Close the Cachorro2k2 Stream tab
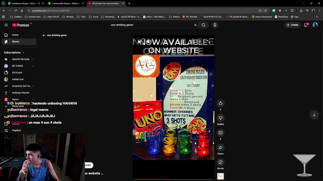The width and height of the screenshot is (323, 181). (83, 4)
